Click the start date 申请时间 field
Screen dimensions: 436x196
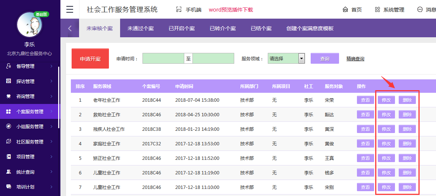pyautogui.click(x=163, y=59)
